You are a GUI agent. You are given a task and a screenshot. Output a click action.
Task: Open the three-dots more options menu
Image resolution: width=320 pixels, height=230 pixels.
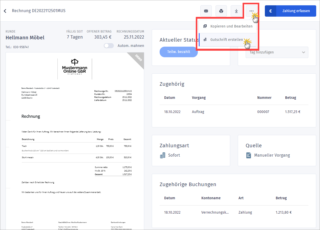coord(251,11)
